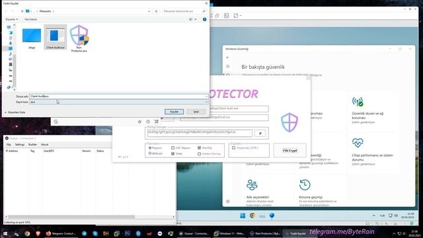Viewport: 423px width, 238px height.
Task: Open Quasar About menu
Action: [44, 145]
